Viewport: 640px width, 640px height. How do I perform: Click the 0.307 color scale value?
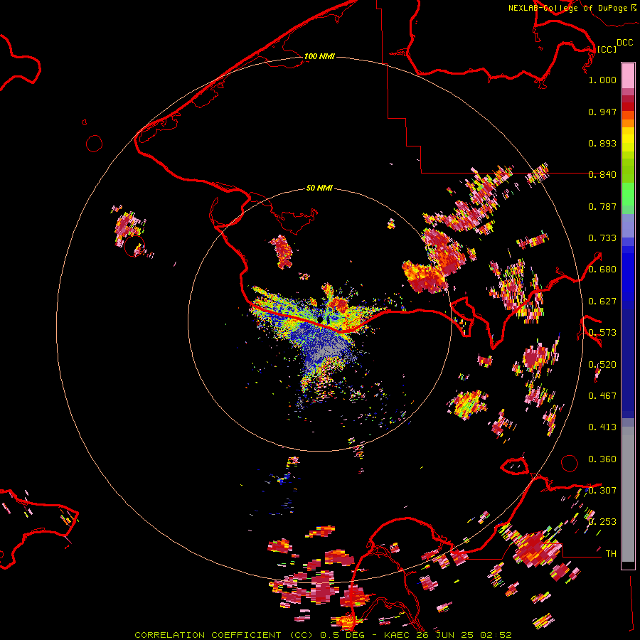[602, 491]
